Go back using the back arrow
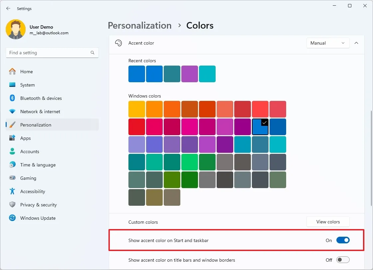Screen dimensions: 373x270 (x=8, y=9)
